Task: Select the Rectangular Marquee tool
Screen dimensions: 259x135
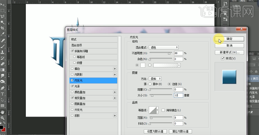Action: [x=2, y=10]
